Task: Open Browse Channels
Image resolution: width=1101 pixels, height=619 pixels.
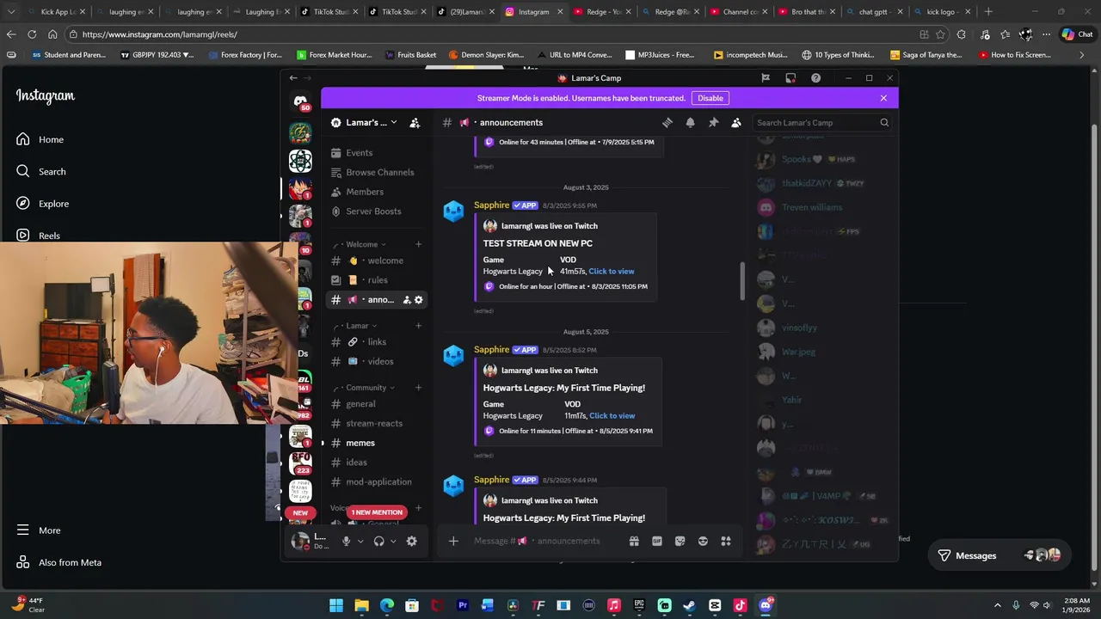Action: 377,173
